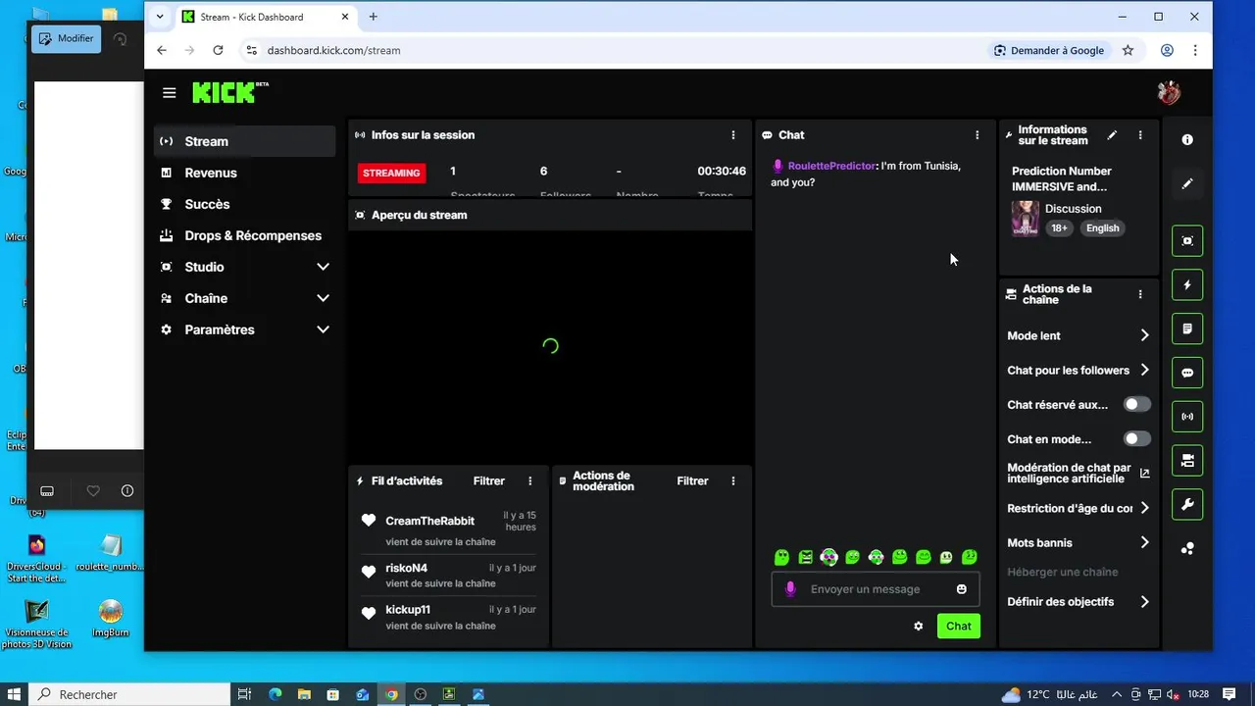The height and width of the screenshot is (706, 1255).
Task: Open a new browser tab
Action: pos(374,17)
